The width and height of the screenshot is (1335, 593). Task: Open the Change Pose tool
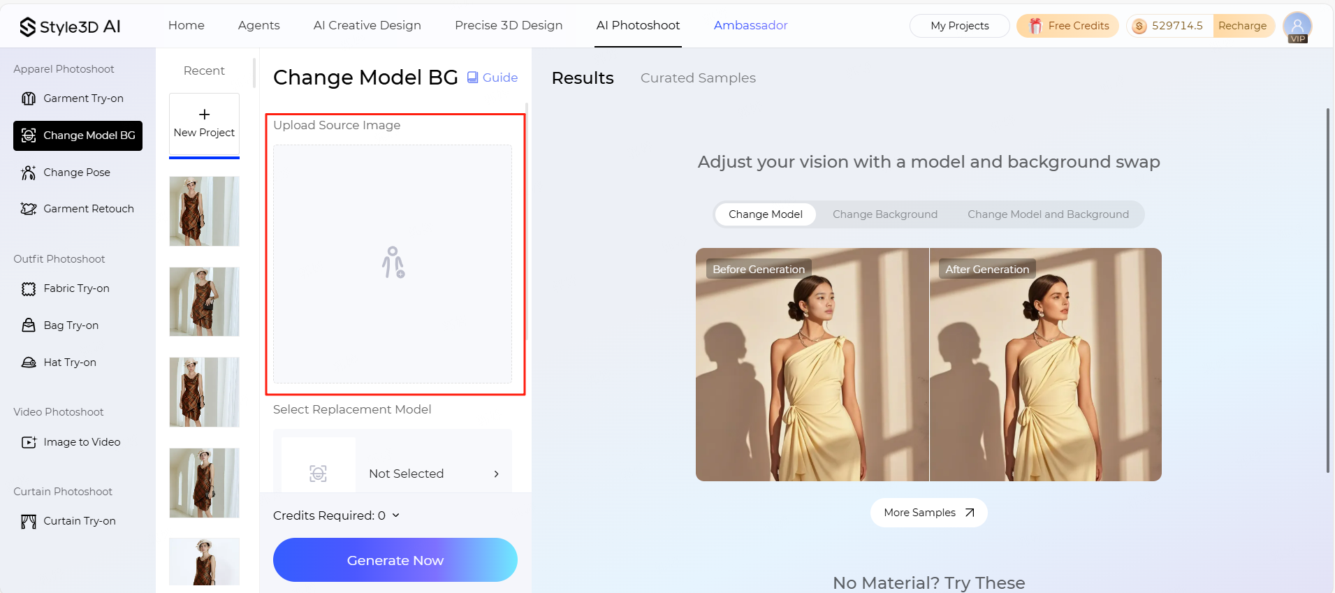point(77,172)
